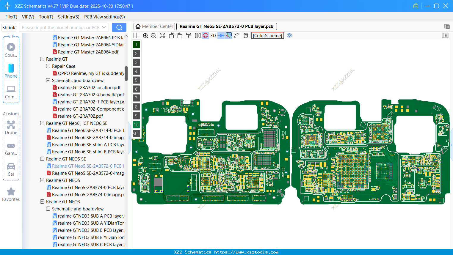Select the curved trace drawing tool
Image resolution: width=453 pixels, height=255 pixels.
(237, 35)
